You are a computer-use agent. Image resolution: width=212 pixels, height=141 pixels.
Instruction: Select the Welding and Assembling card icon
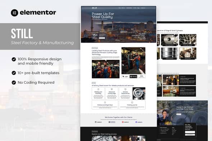(98, 89)
